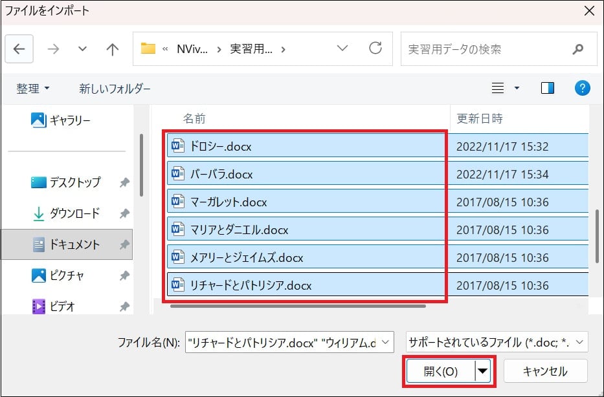Click the ファイル名 input field
The image size is (604, 397).
[282, 341]
